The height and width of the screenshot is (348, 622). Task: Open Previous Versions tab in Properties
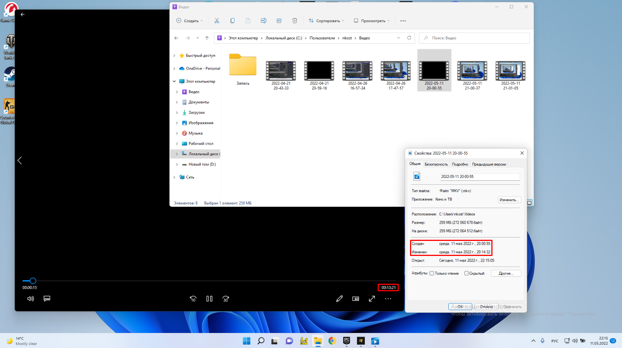pyautogui.click(x=489, y=164)
